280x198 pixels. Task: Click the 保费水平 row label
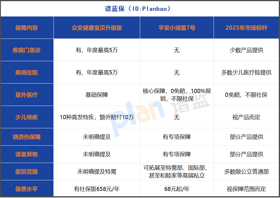[28, 189]
